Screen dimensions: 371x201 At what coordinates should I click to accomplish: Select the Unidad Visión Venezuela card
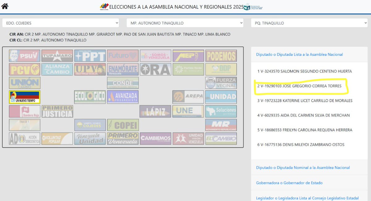click(x=188, y=138)
